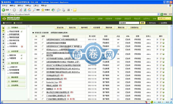Viewport: 173px width, 104px height.
Task: Click the preview globe icon for row 210
Action: (163, 39)
